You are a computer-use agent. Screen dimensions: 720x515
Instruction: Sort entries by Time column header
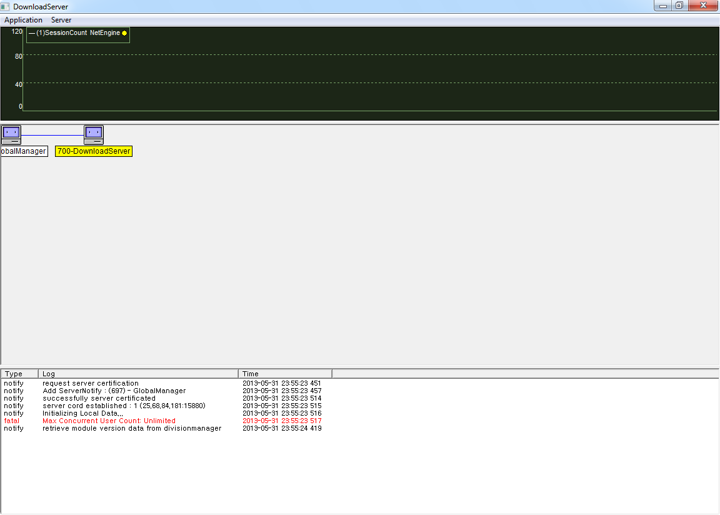(x=284, y=374)
